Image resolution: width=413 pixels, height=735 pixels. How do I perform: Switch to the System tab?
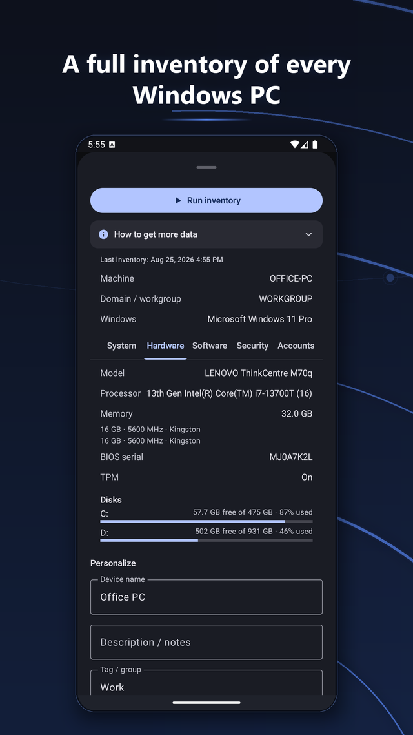(121, 346)
